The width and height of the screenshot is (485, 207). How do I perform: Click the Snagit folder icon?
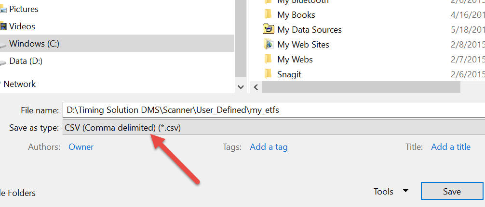click(269, 74)
